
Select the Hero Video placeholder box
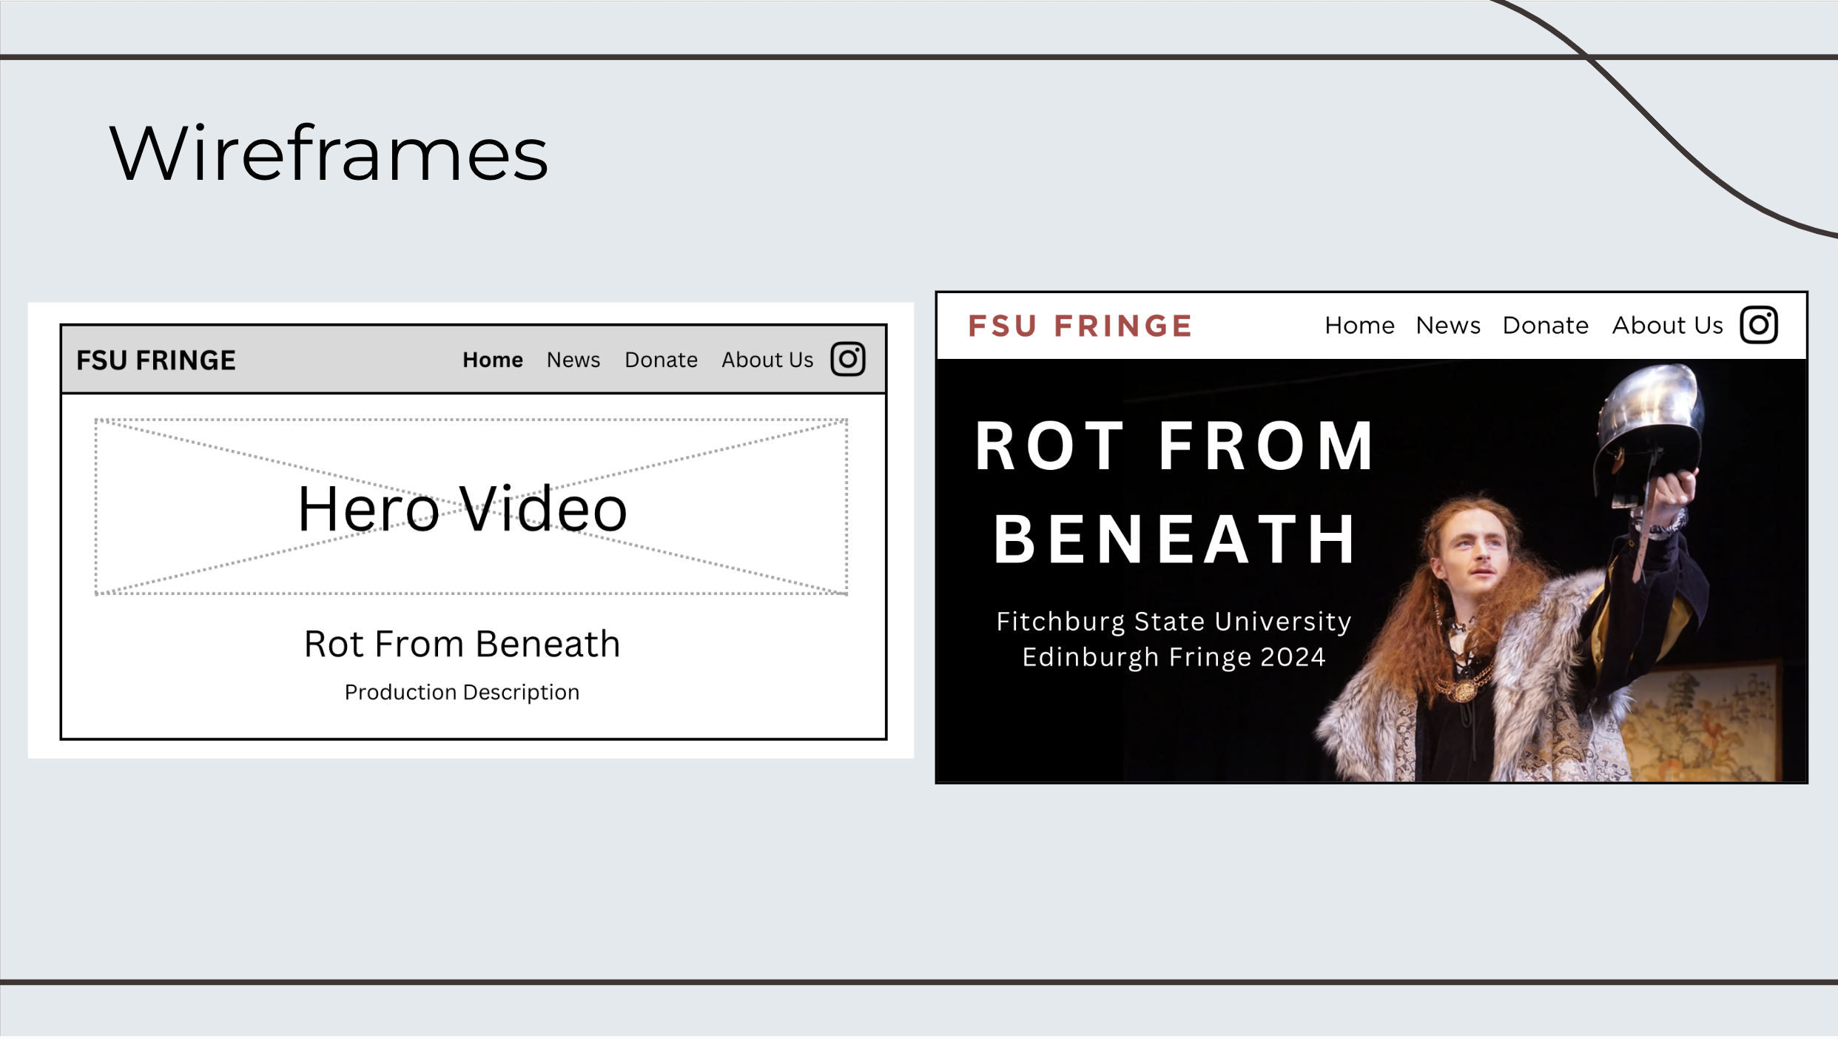(x=471, y=507)
